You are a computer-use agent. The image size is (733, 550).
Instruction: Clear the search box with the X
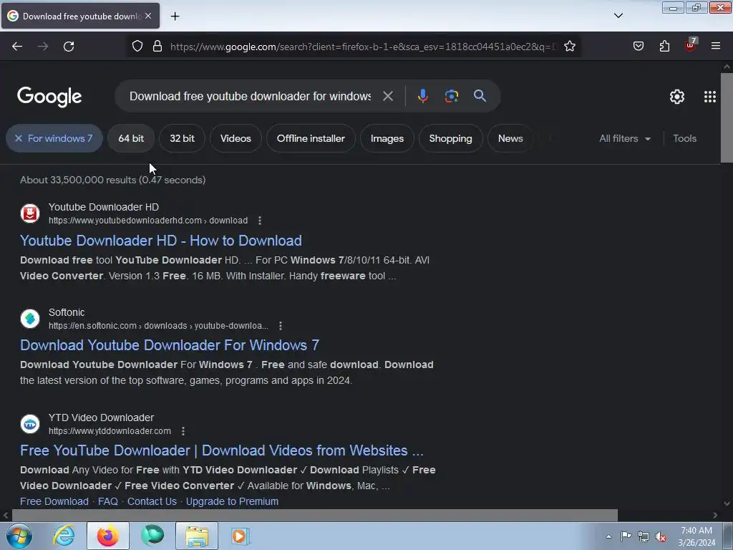tap(387, 96)
